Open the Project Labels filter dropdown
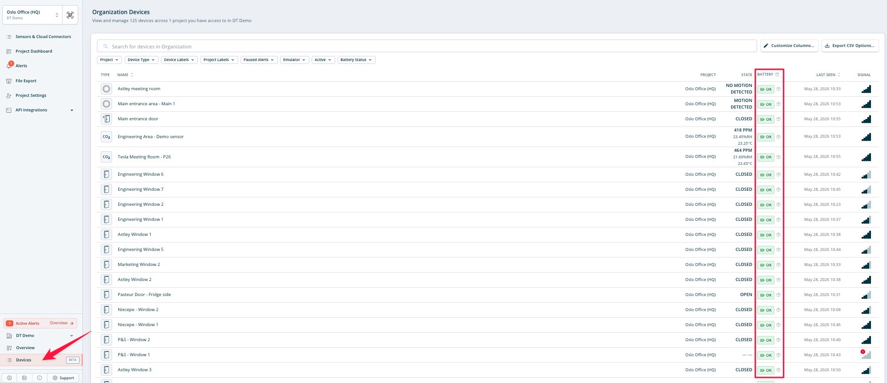The width and height of the screenshot is (887, 383). pyautogui.click(x=219, y=60)
